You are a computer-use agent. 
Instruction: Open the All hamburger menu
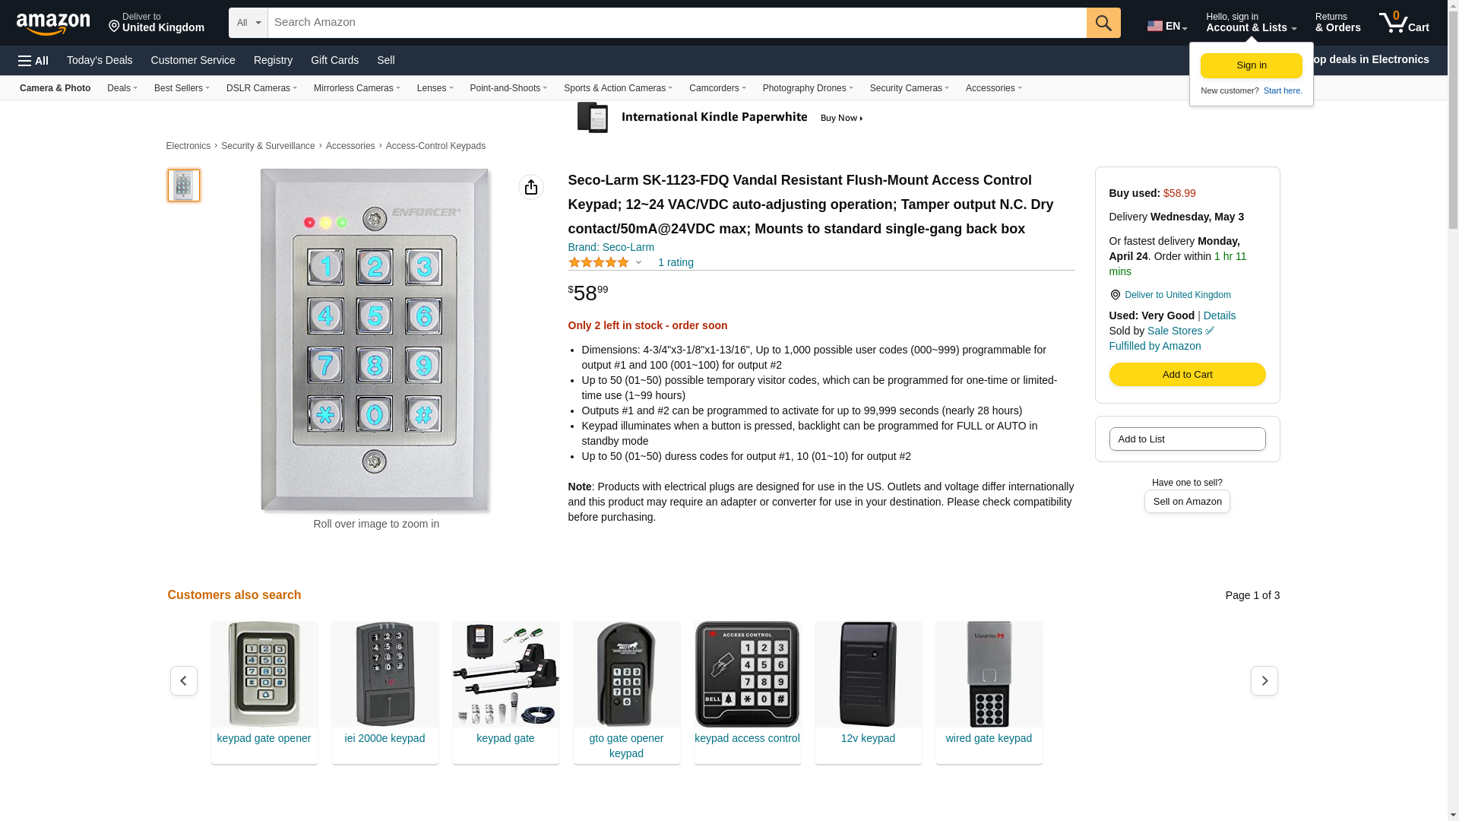point(33,61)
